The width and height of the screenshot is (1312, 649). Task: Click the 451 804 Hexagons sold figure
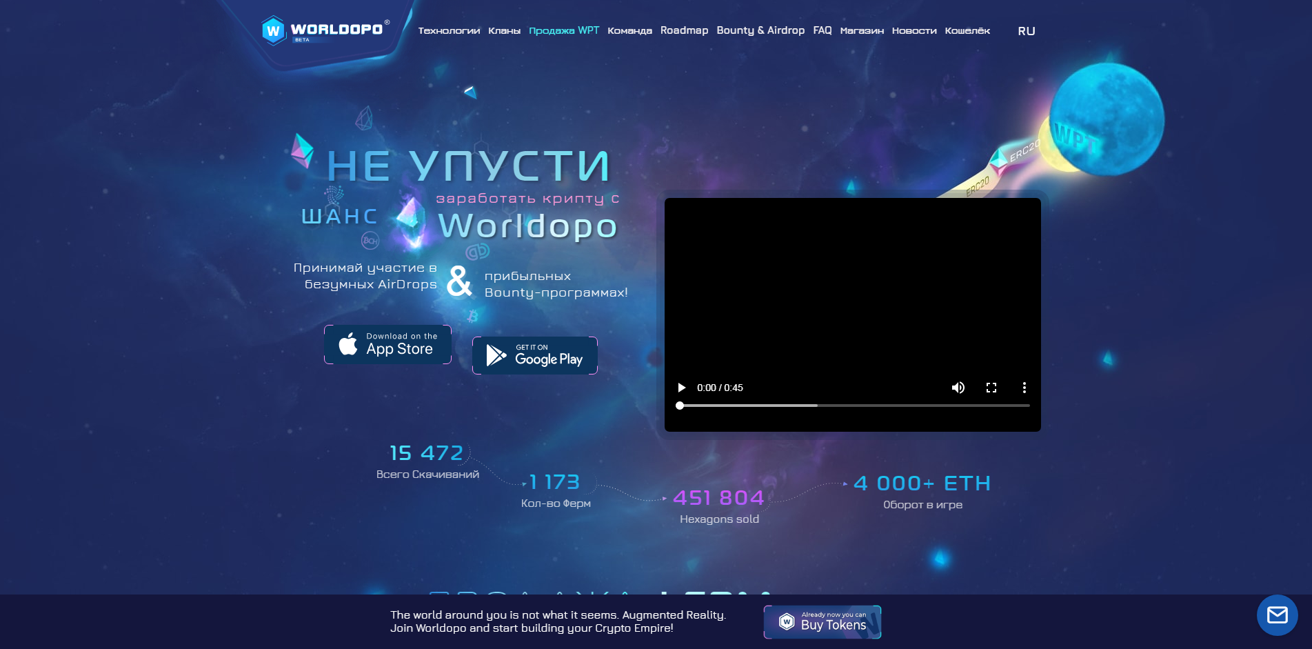click(718, 498)
